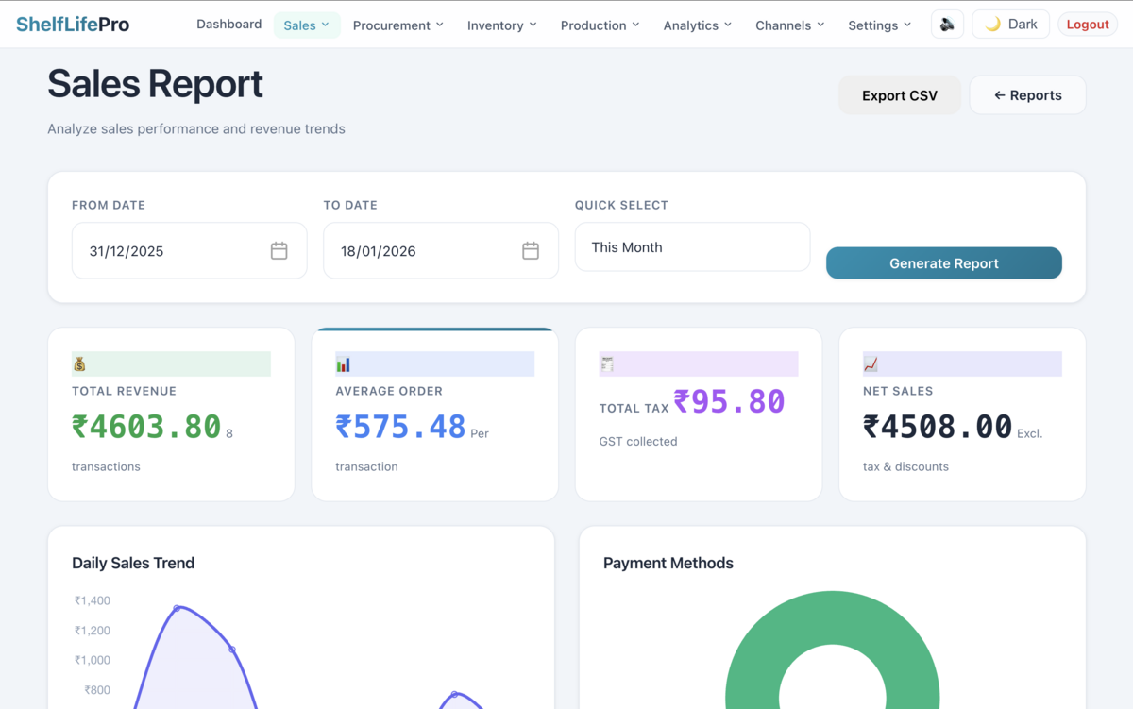Open the To Date calendar picker
1133x709 pixels.
click(531, 250)
